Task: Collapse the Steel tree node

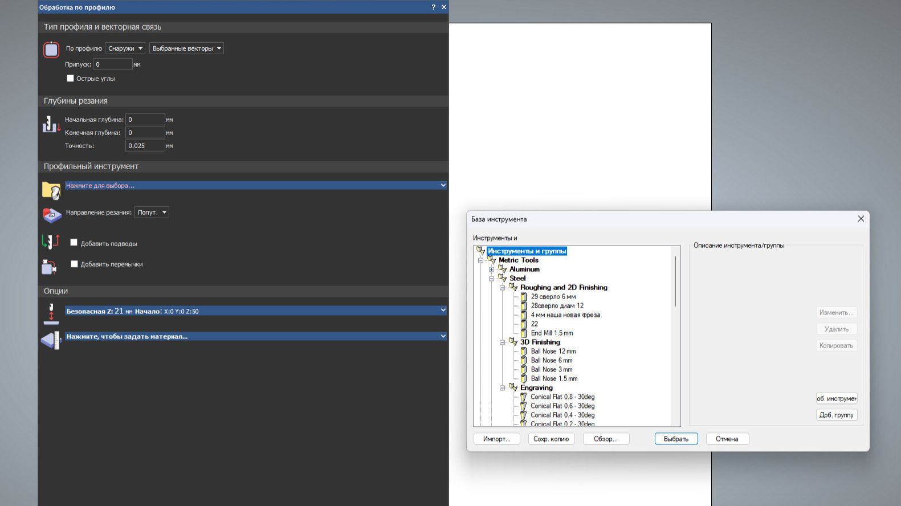Action: coord(491,279)
